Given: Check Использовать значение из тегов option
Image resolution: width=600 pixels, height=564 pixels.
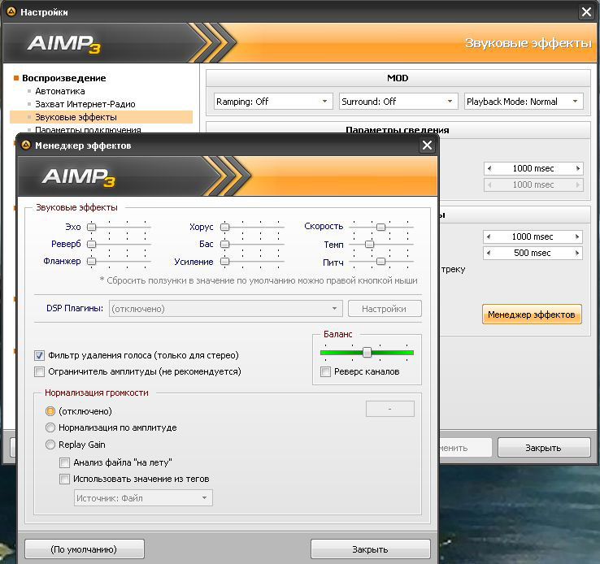Looking at the screenshot, I should pos(64,479).
